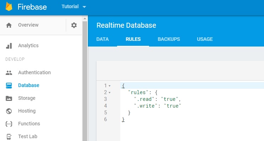Open Test Lab label in sidebar

coord(28,136)
